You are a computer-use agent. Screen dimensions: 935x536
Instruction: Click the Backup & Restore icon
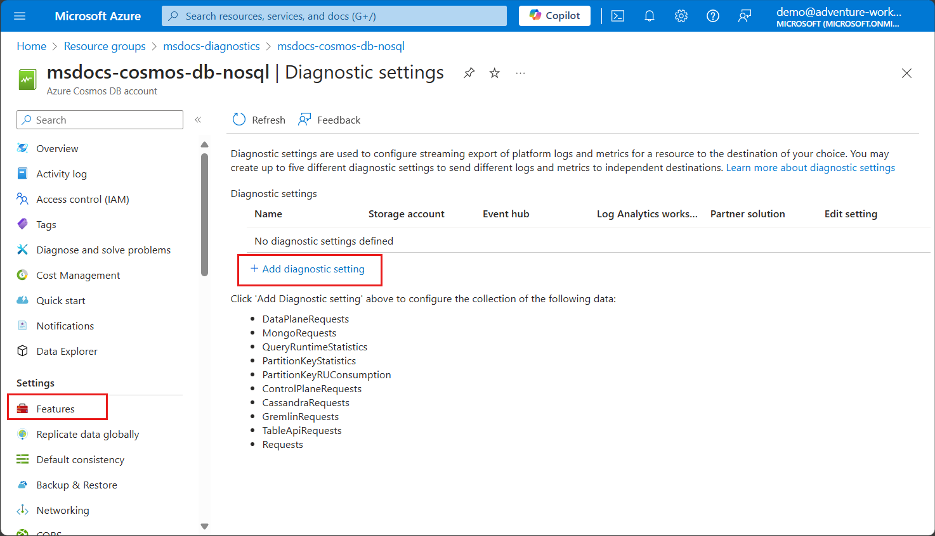point(23,485)
